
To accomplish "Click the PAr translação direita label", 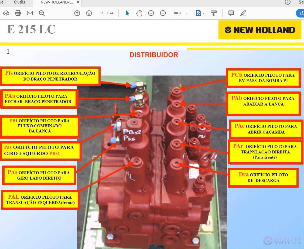I will coord(265,152).
